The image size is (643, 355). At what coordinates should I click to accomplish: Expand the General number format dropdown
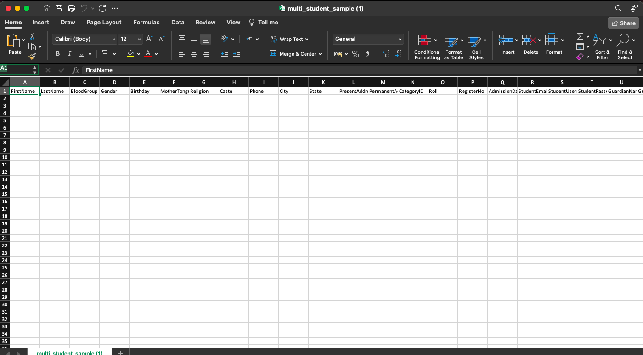click(x=368, y=39)
